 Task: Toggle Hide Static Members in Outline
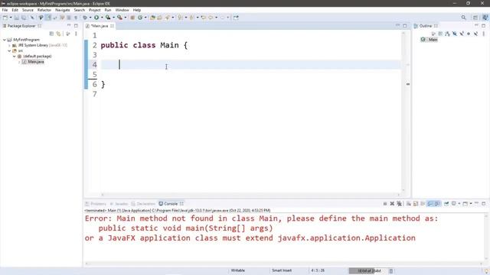click(x=462, y=34)
